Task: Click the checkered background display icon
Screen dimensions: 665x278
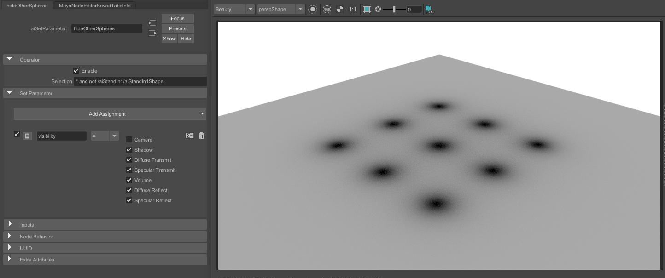Action: 339,9
